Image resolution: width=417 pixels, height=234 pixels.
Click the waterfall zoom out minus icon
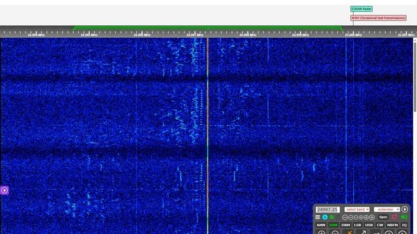[x=335, y=232]
